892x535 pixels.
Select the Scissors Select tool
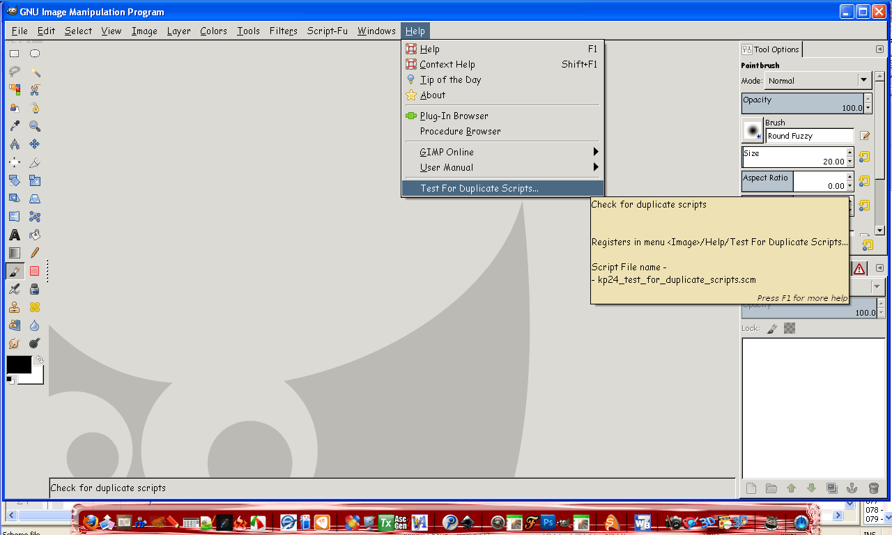pyautogui.click(x=34, y=90)
